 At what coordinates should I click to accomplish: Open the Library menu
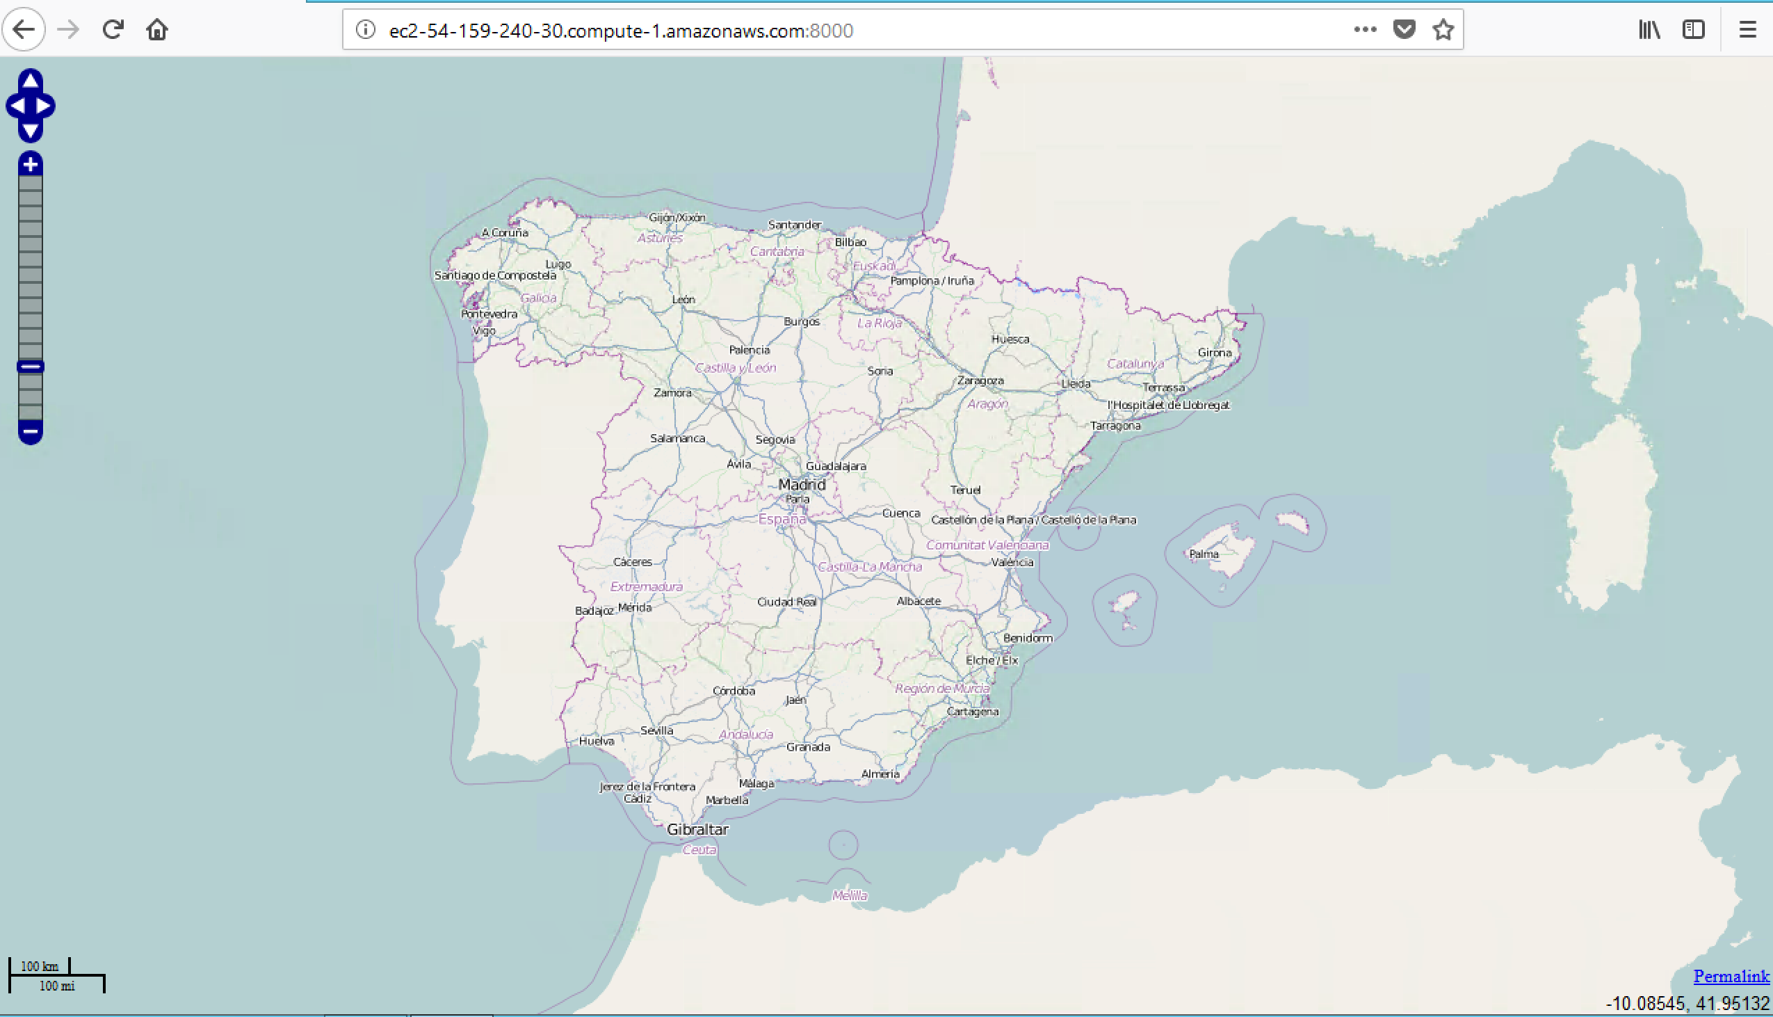(x=1649, y=30)
